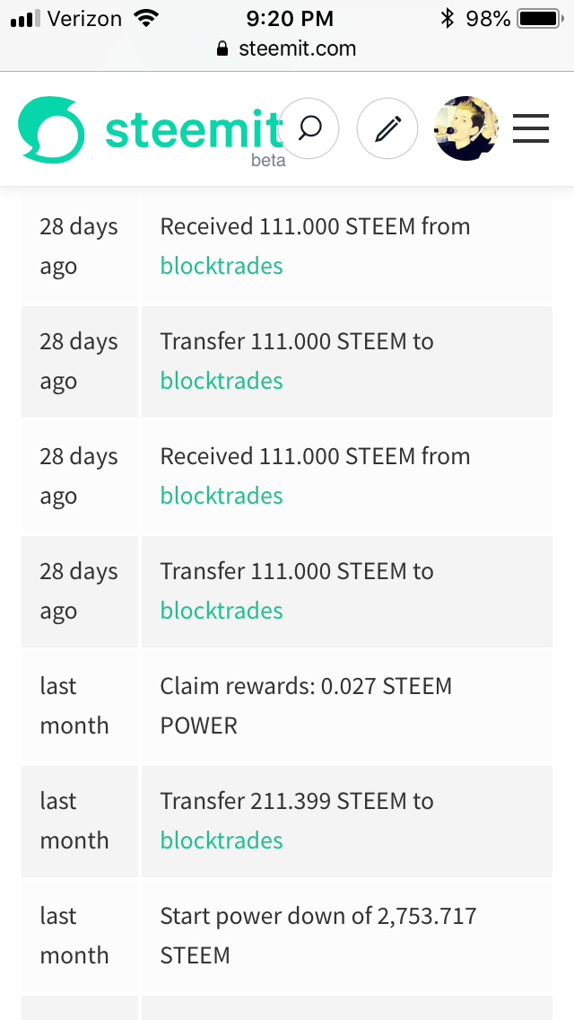Tap the Verizon carrier label
The height and width of the screenshot is (1020, 574).
click(83, 18)
